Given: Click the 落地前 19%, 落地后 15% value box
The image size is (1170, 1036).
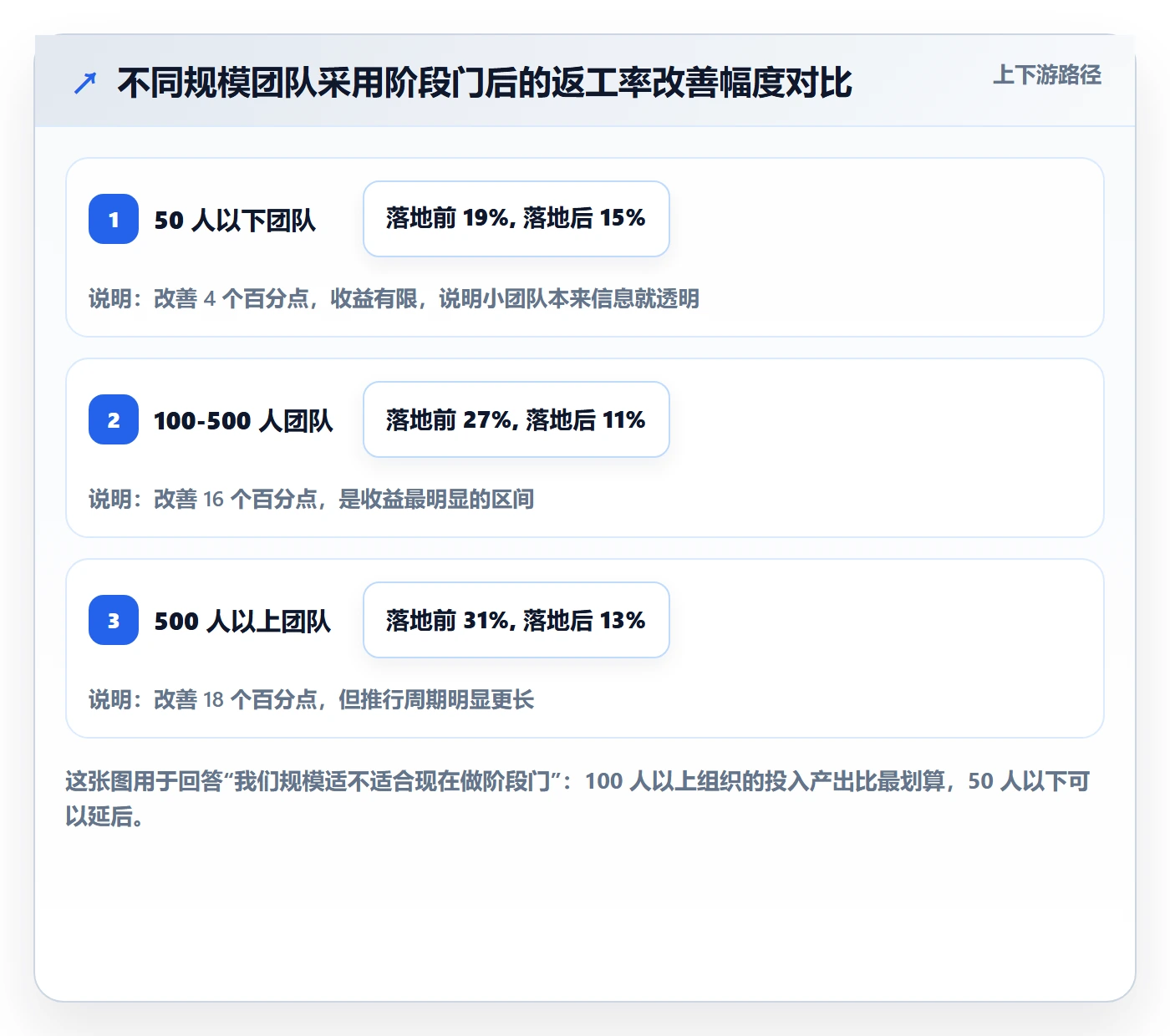Looking at the screenshot, I should click(x=516, y=219).
